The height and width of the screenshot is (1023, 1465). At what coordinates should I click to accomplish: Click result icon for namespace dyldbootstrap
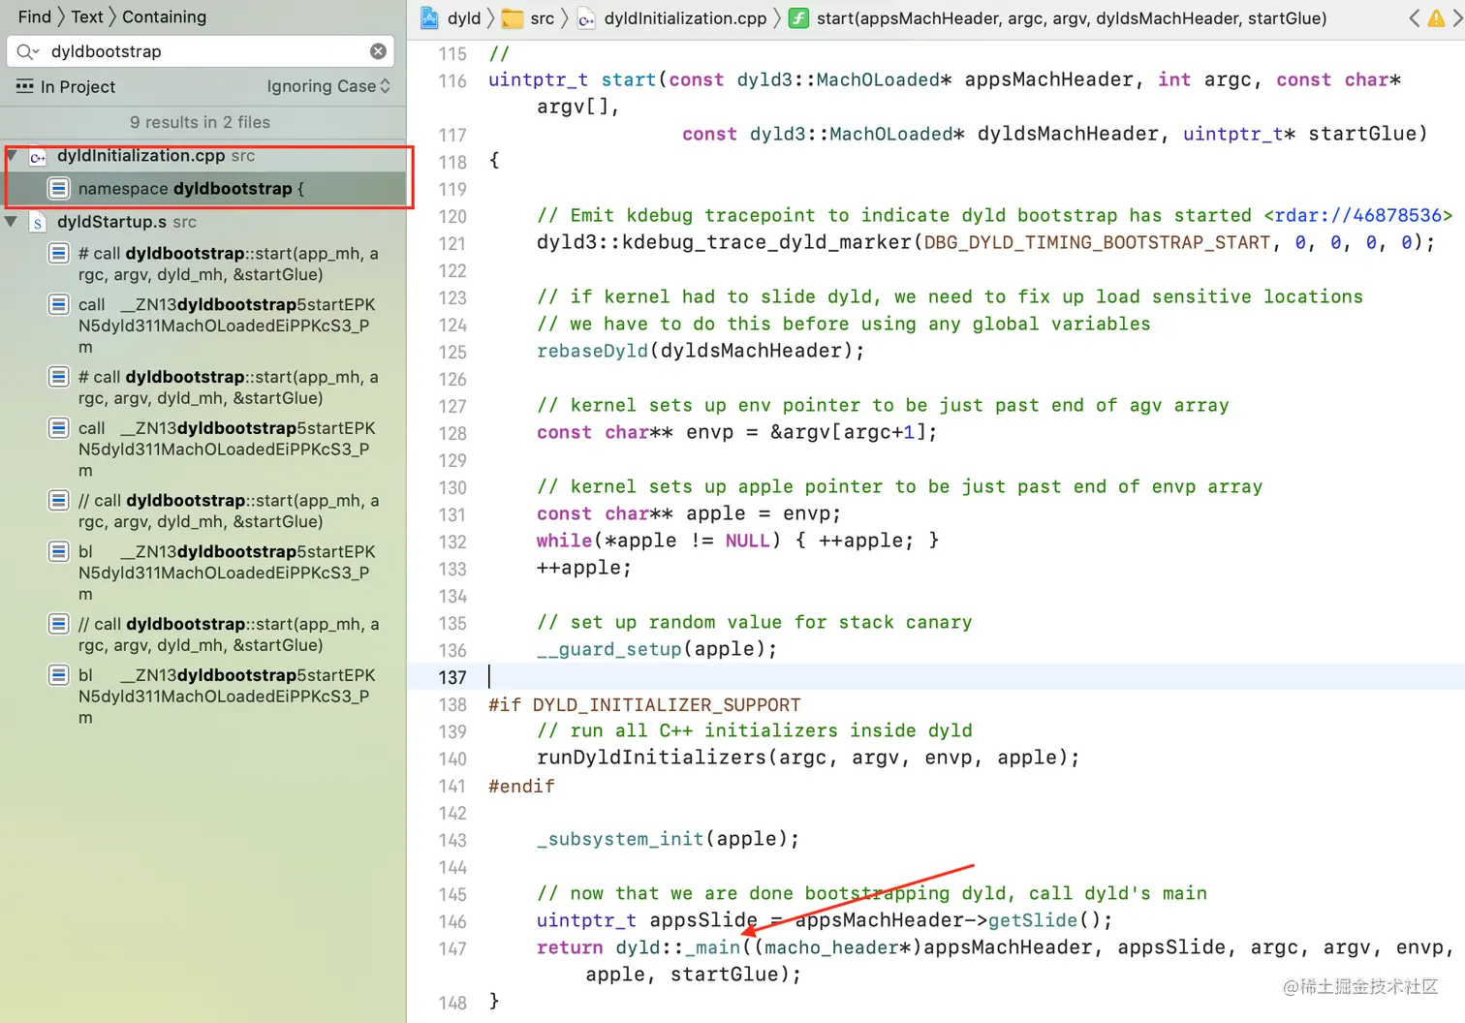point(59,188)
